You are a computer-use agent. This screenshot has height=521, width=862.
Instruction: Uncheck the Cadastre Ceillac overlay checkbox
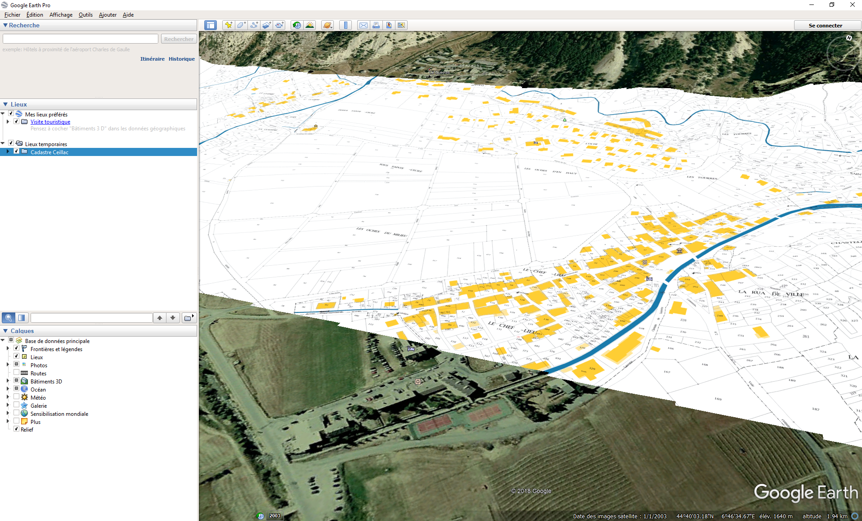17,151
